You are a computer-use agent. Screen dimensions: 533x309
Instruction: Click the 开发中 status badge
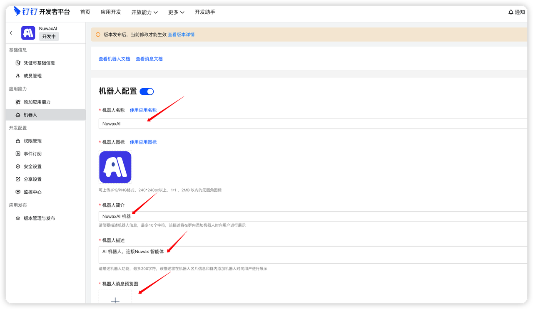click(49, 37)
